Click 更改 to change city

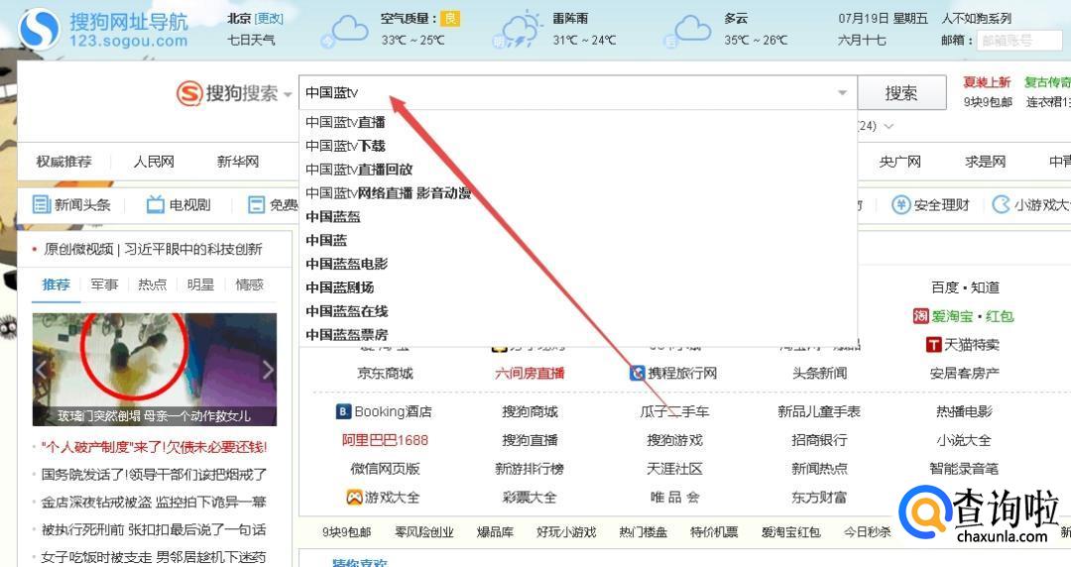269,19
